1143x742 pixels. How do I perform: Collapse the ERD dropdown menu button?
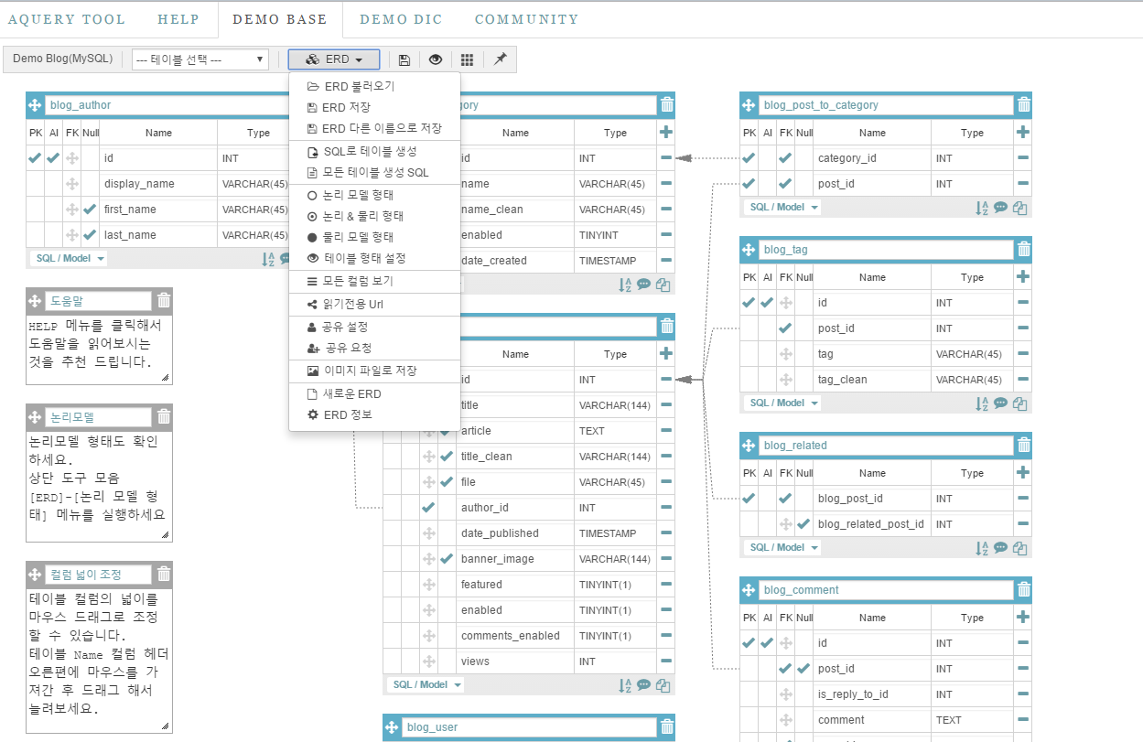[334, 59]
